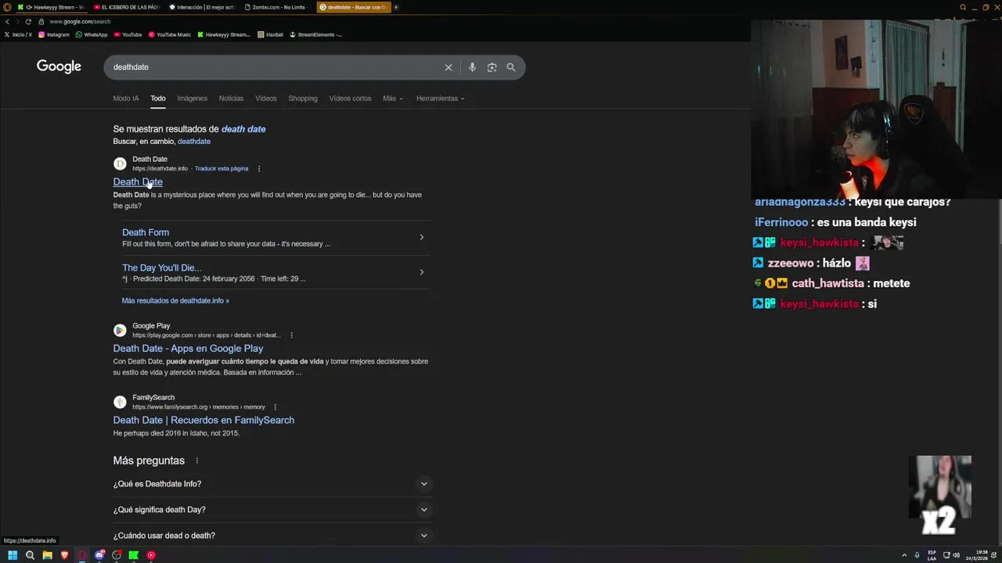Open the tray volume speaker icon
The image size is (1002, 563).
[x=956, y=555]
